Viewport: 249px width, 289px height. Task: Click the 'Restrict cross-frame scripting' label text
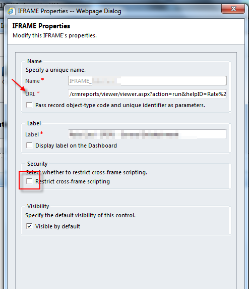click(x=73, y=181)
